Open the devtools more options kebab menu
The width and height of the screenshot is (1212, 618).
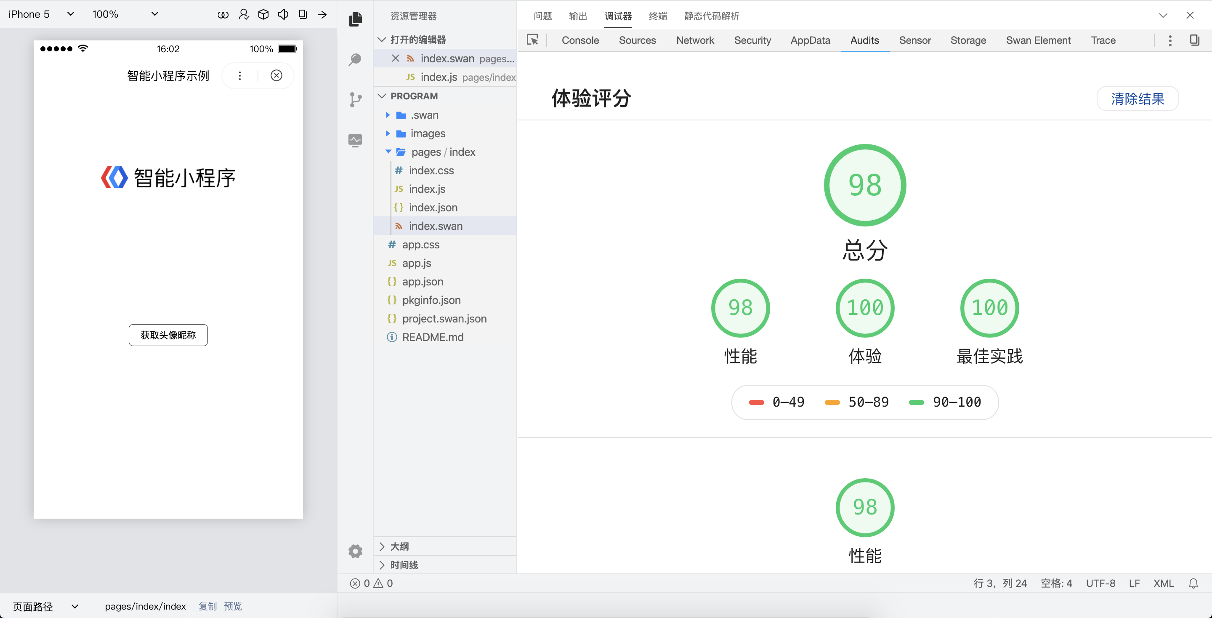click(1170, 40)
